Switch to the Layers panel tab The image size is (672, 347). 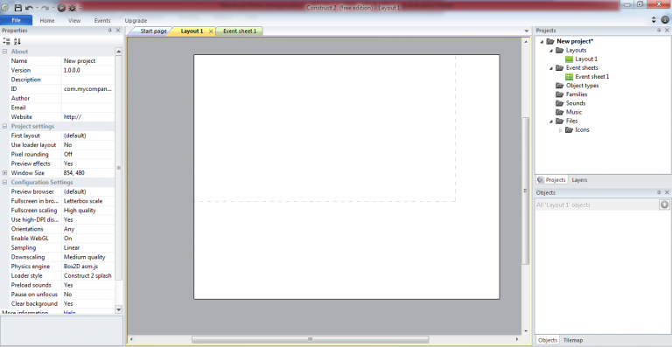pyautogui.click(x=579, y=180)
